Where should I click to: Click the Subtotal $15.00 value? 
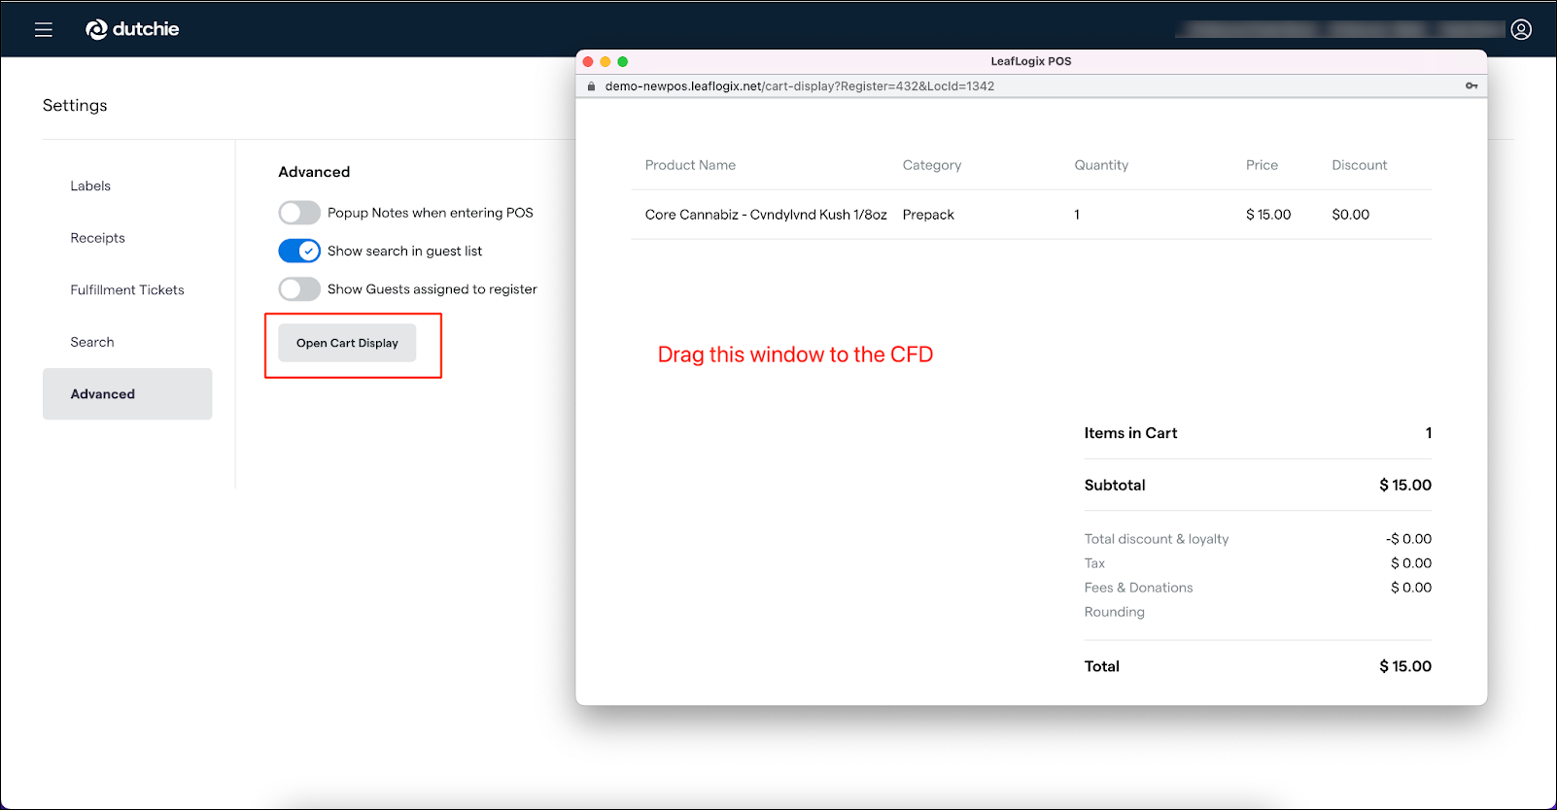(1405, 485)
